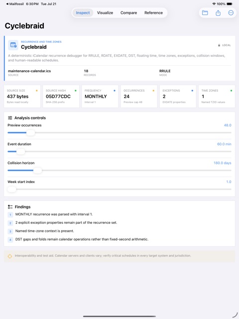Image resolution: width=239 pixels, height=319 pixels.
Task: Tap the Analysis controls sliders icon
Action: tap(10, 118)
